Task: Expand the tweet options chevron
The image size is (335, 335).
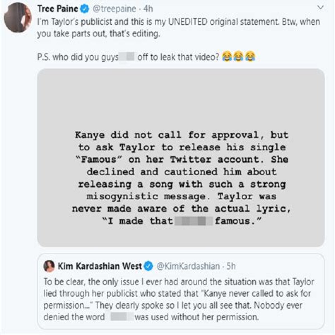Action: [321, 8]
